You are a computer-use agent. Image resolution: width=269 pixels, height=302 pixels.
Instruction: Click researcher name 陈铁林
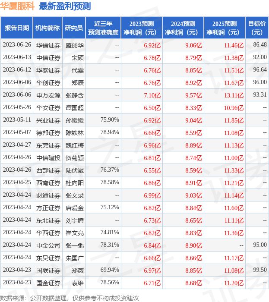pos(75,133)
